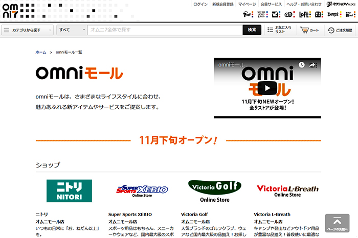This screenshot has width=358, height=238.
Task: Click the watch later clock on video
Action: click(302, 65)
